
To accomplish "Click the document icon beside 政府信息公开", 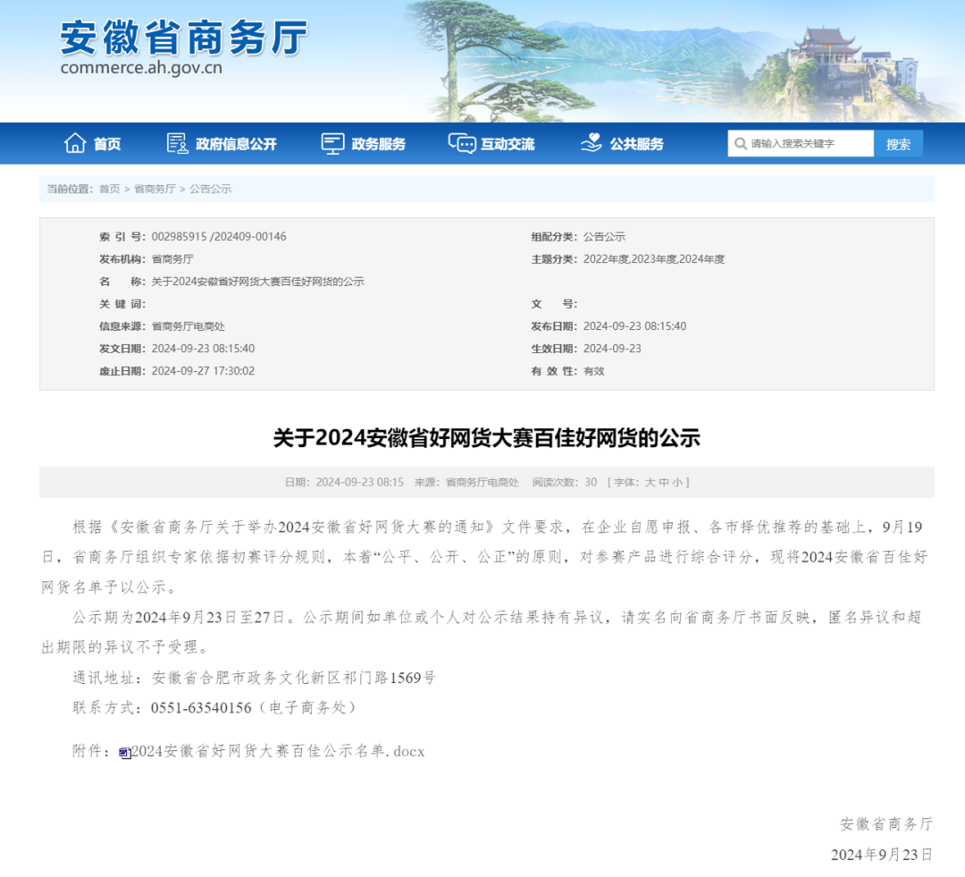I will [178, 143].
